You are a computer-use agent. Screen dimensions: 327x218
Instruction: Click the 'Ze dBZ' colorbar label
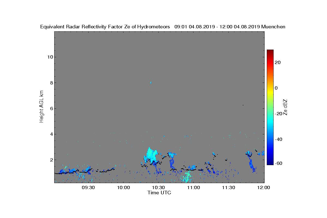(x=286, y=107)
